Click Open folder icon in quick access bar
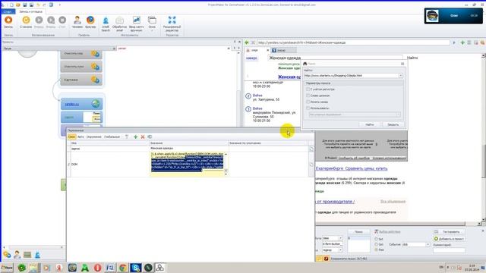 tap(18, 5)
